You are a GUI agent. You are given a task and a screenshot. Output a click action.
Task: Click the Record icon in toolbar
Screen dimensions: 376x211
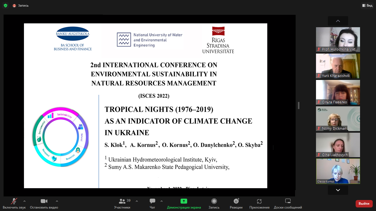pos(214,201)
